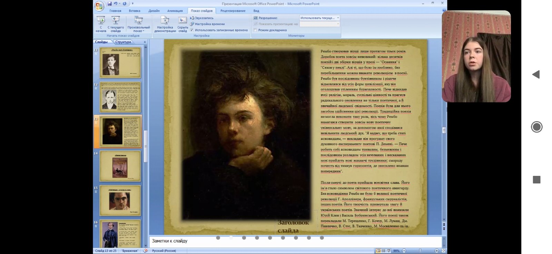Tap the Android back triangle button
This screenshot has width=552, height=254.
tap(536, 74)
